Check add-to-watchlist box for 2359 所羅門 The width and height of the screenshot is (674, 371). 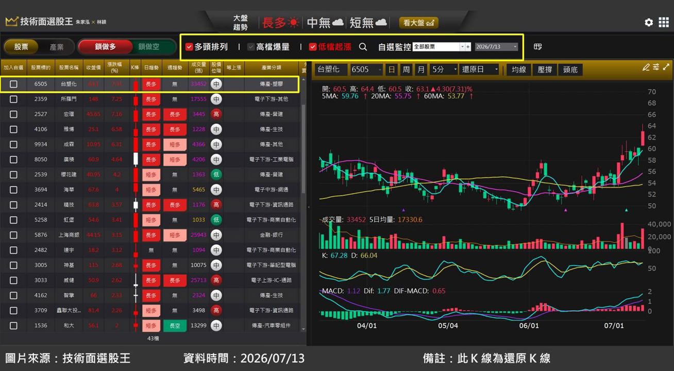pyautogui.click(x=13, y=99)
